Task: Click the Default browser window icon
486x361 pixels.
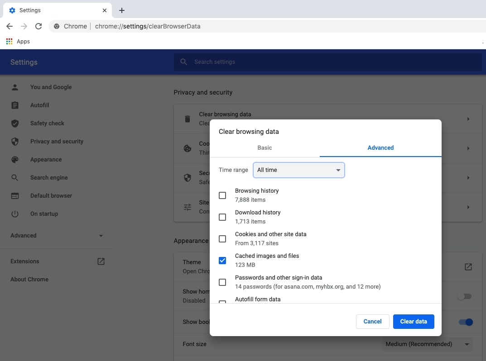Action: [x=15, y=196]
